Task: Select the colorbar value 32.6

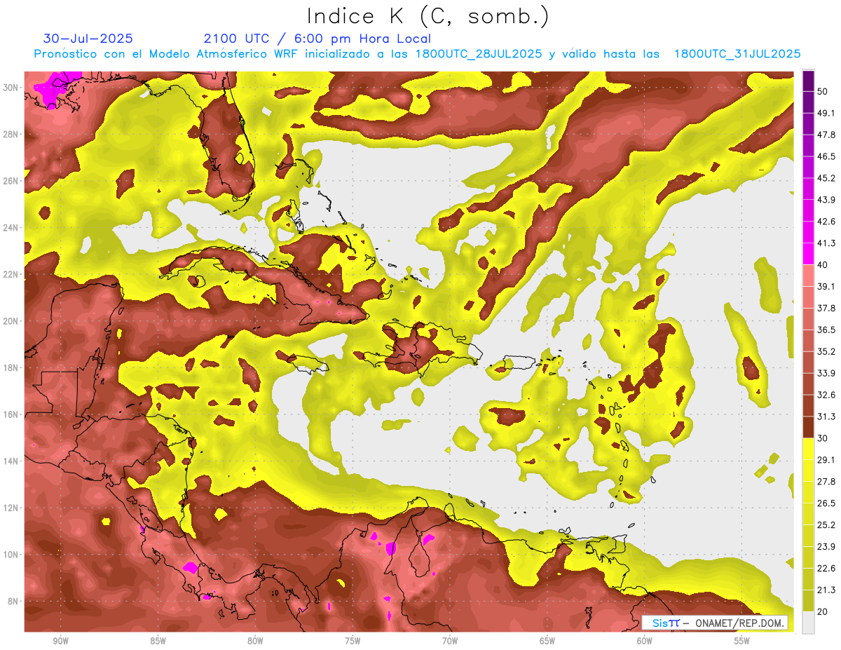Action: coord(826,395)
